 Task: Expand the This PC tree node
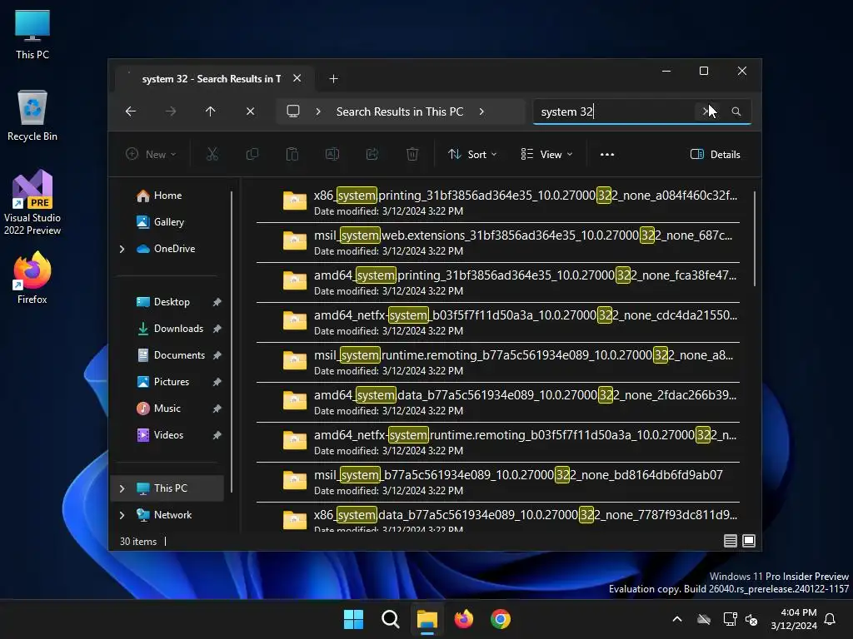click(122, 488)
